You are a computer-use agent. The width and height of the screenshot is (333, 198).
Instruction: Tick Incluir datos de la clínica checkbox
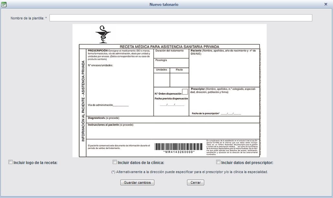click(115, 162)
